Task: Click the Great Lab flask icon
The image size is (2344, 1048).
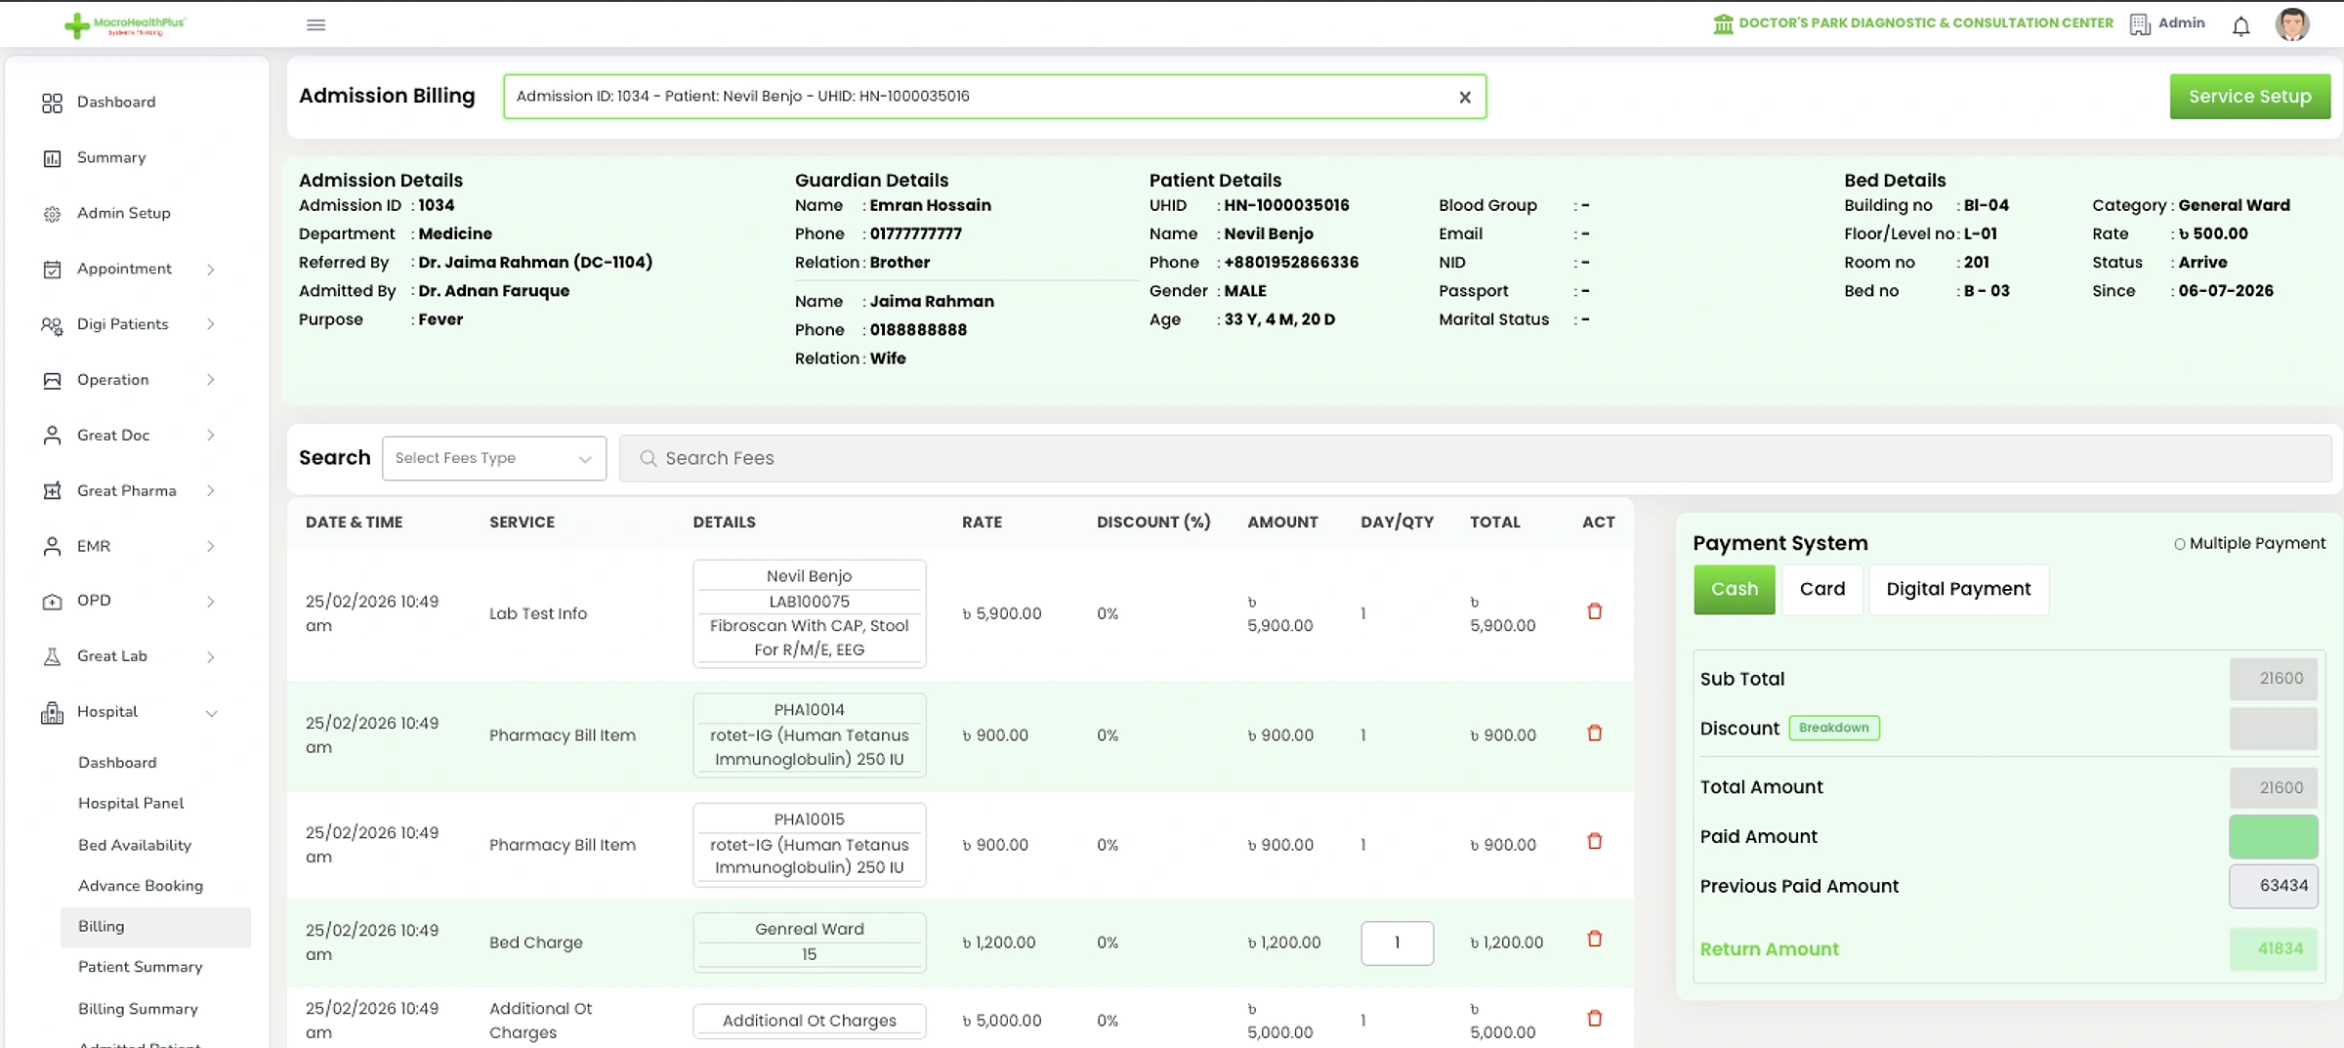Action: (52, 657)
